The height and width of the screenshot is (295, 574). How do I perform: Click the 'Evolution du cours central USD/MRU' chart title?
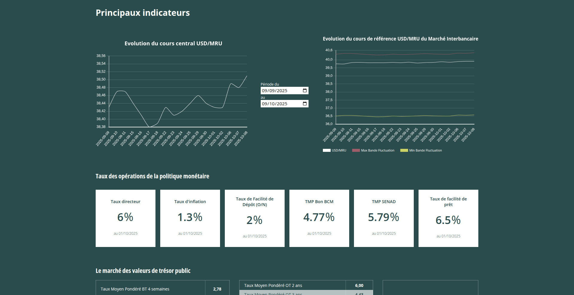(173, 44)
